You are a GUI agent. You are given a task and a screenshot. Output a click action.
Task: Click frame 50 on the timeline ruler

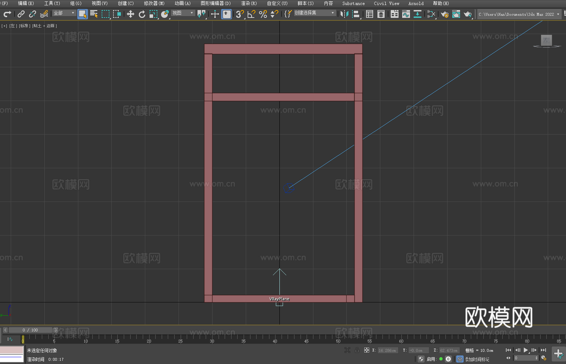pos(338,341)
